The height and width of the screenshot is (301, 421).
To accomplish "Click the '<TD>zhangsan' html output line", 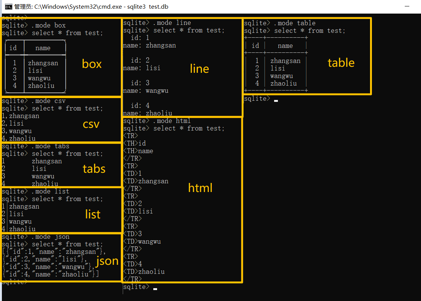I will [x=146, y=181].
